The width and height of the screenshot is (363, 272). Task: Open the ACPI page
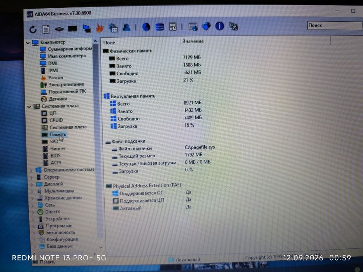(x=56, y=163)
